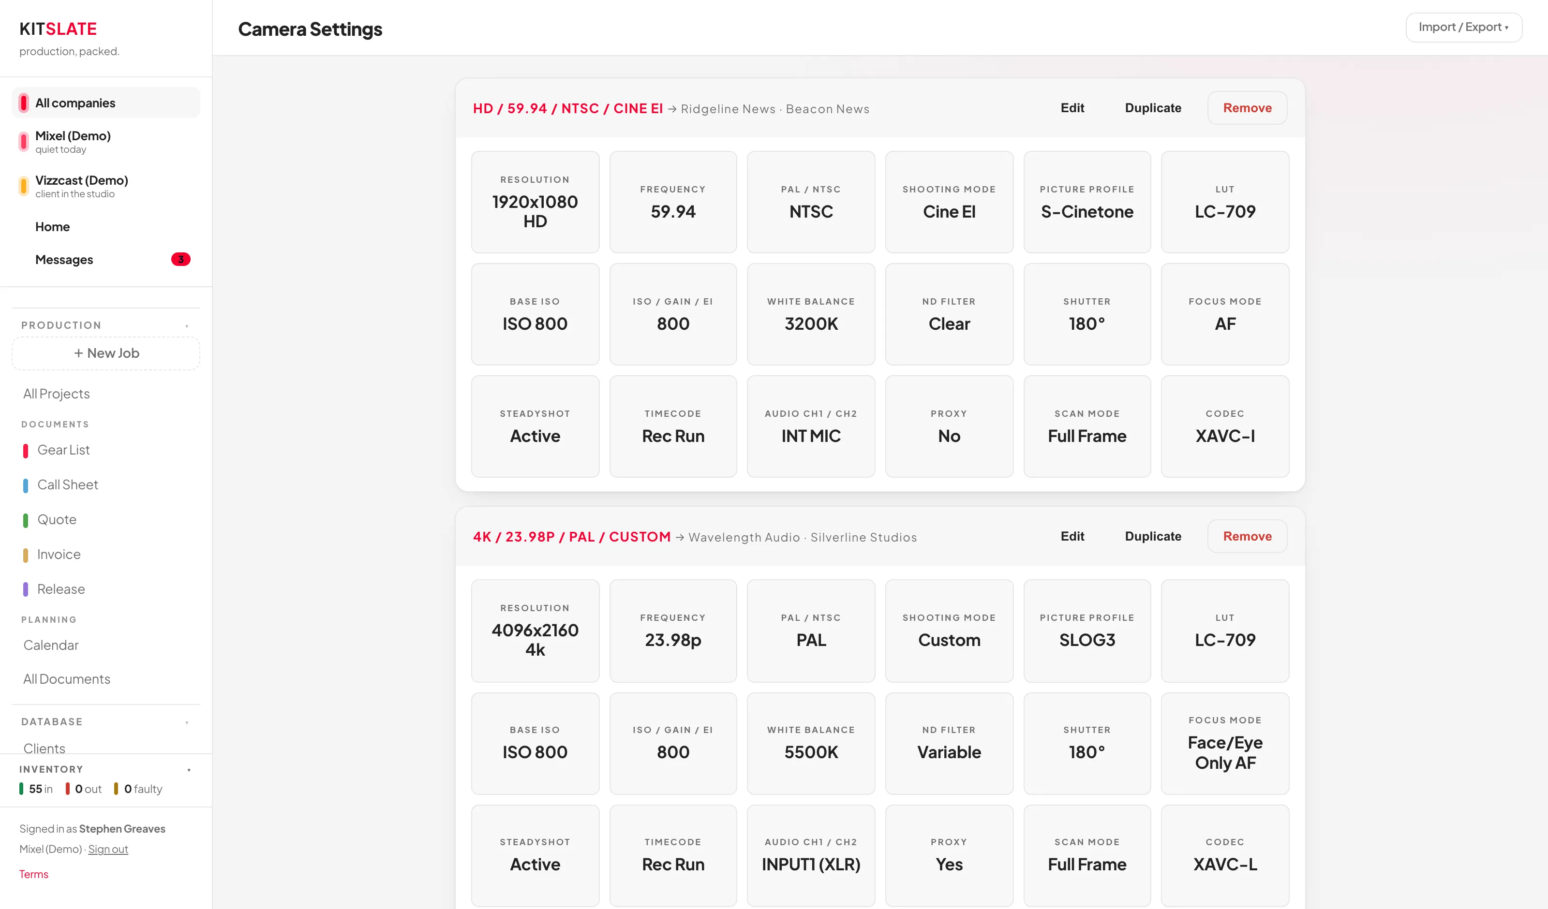Click the White Balance 3200K tile
The image size is (1548, 909).
pos(811,314)
